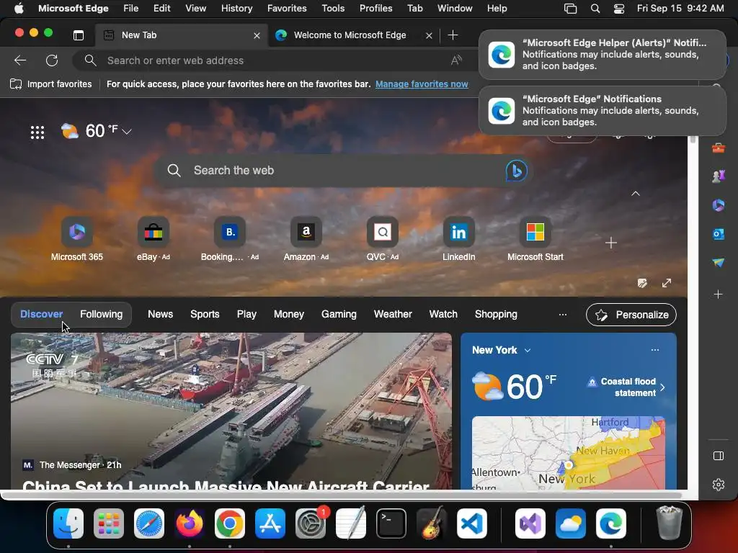The height and width of the screenshot is (553, 738).
Task: Reload the page with the refresh icon
Action: click(52, 60)
